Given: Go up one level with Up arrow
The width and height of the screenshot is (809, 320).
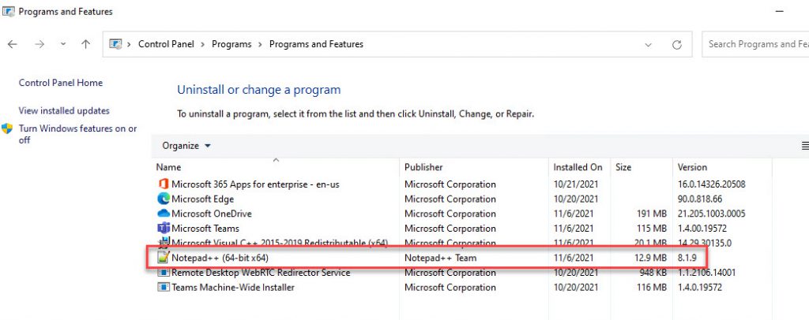Looking at the screenshot, I should [x=85, y=44].
